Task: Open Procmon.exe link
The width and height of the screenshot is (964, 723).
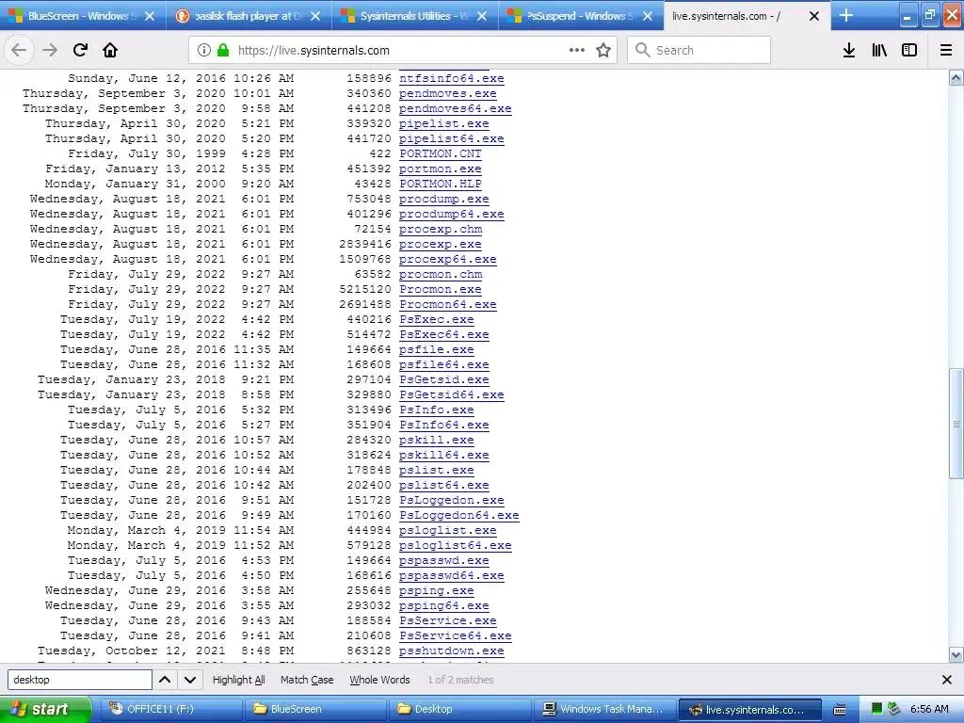Action: coord(441,289)
